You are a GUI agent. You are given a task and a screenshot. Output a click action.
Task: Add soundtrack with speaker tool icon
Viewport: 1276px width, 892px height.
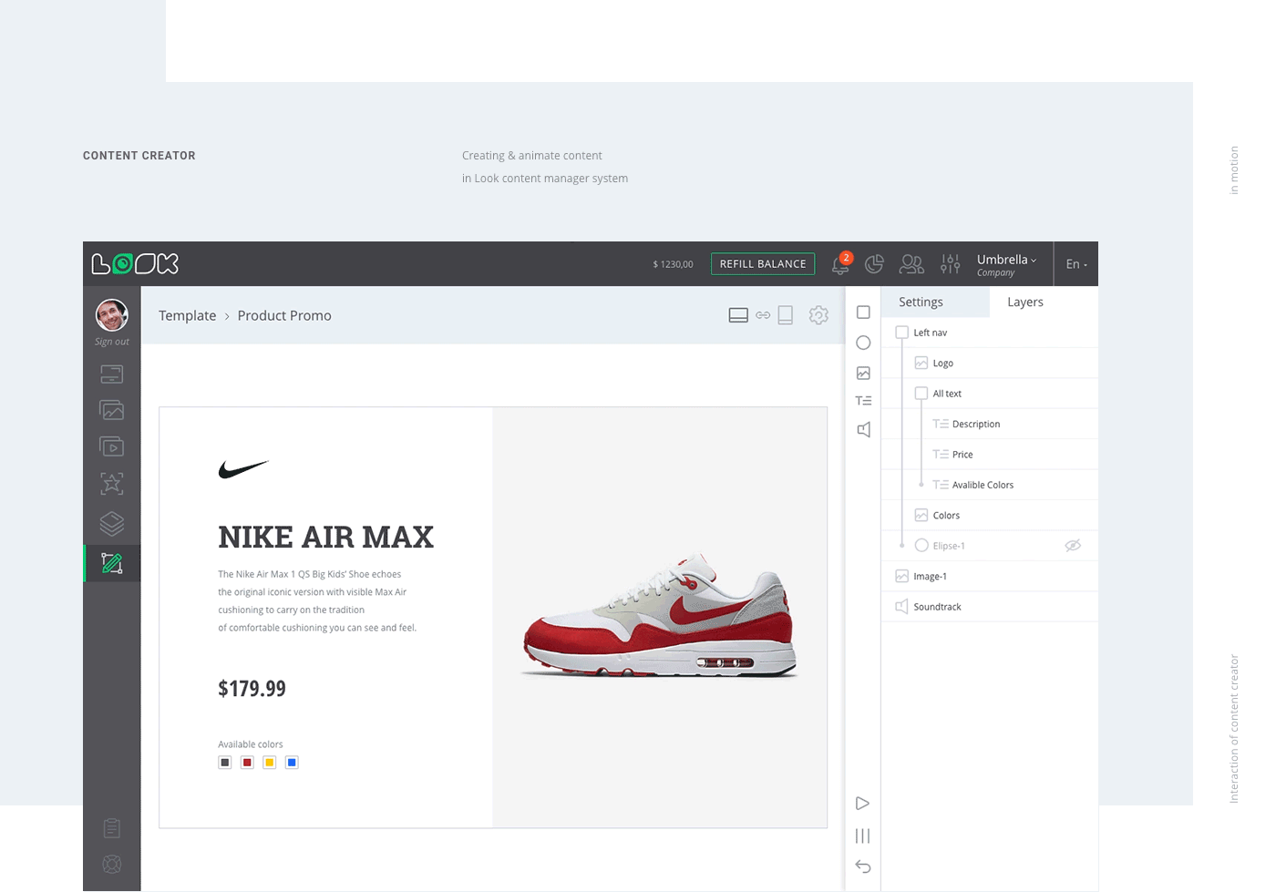pos(863,430)
